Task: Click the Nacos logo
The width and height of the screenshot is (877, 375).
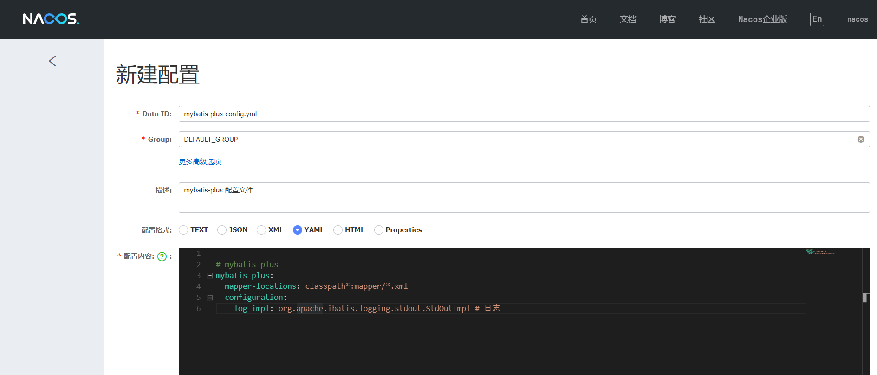Action: [51, 19]
